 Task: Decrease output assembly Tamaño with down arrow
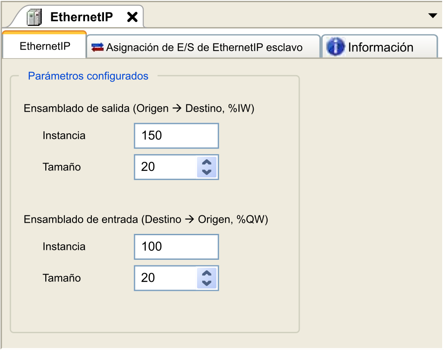tap(207, 172)
